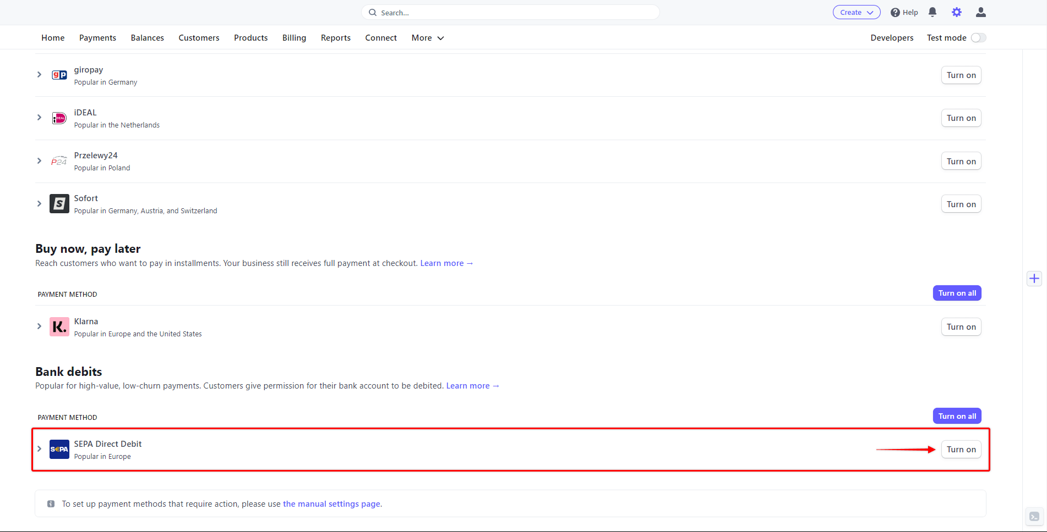This screenshot has width=1047, height=532.
Task: Open the More navigation dropdown
Action: tap(427, 38)
